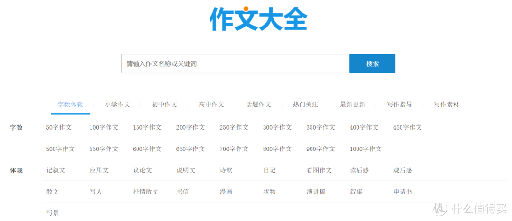Open the 50字作文 link
This screenshot has height=221, width=512.
pos(59,127)
